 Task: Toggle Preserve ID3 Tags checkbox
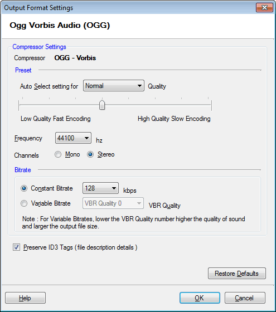click(x=16, y=247)
